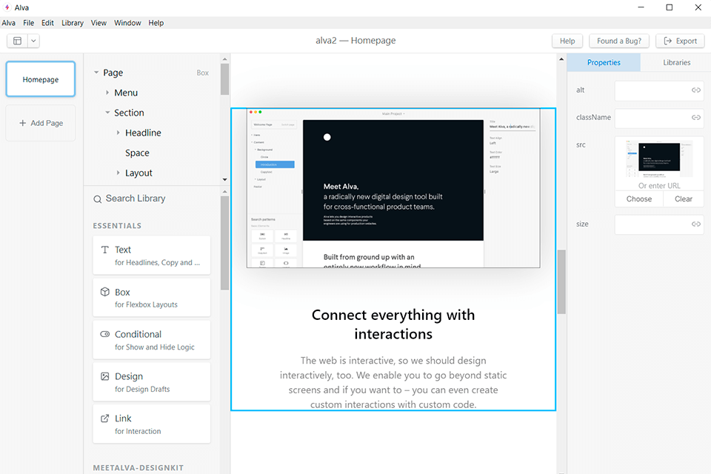Switch to the Libraries tab

click(675, 62)
